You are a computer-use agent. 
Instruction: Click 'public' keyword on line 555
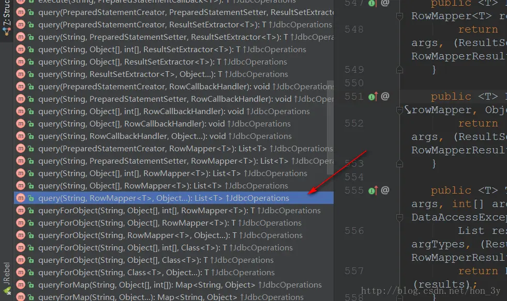click(x=451, y=191)
